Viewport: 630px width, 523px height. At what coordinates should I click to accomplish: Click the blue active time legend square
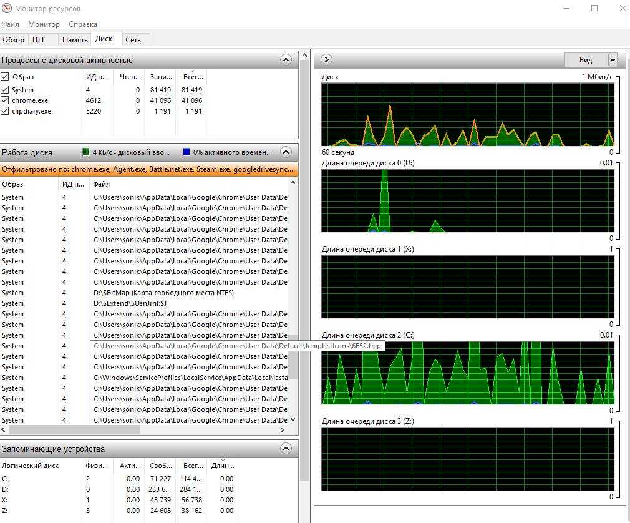click(187, 152)
